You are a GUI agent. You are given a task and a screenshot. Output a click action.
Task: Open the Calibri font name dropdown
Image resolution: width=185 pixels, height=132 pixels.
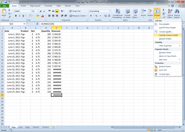(x=31, y=11)
